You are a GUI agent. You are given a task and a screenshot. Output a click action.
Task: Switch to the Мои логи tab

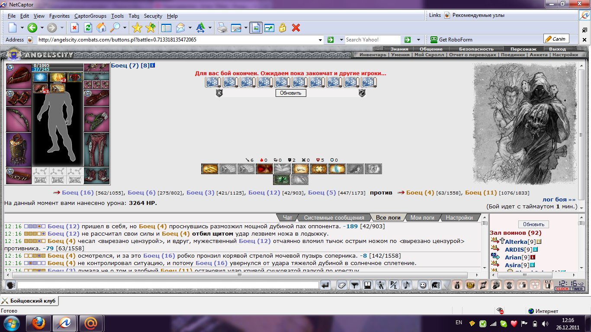[x=422, y=218]
